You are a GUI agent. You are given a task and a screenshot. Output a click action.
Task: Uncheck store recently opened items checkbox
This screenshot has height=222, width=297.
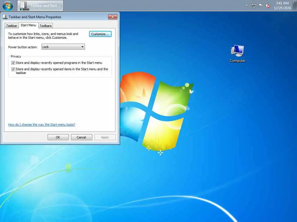pyautogui.click(x=13, y=69)
